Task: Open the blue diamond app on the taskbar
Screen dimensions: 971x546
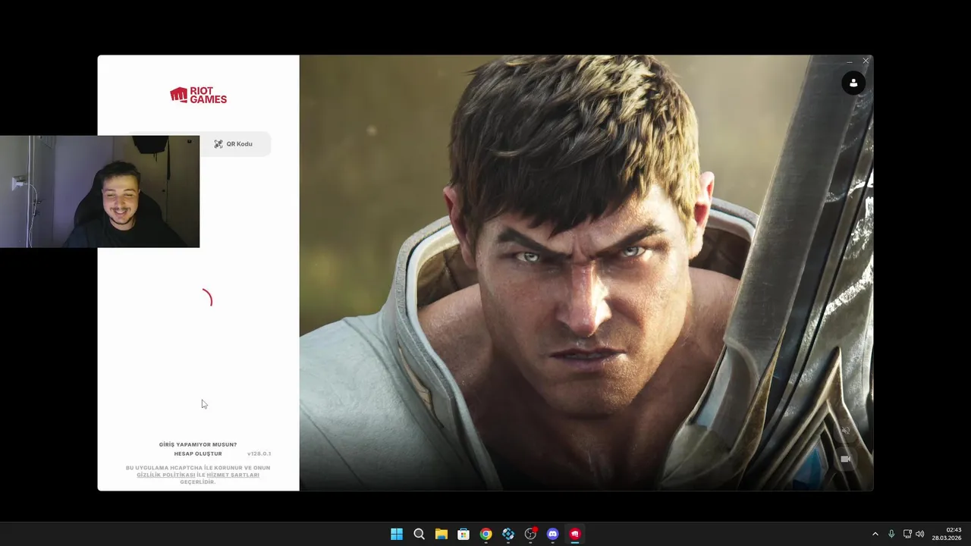Action: tap(508, 534)
